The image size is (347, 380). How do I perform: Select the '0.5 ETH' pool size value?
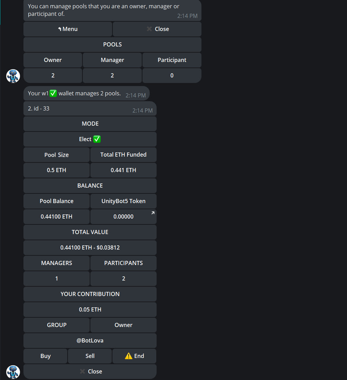57,170
